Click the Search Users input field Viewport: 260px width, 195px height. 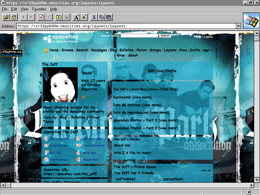point(139,36)
